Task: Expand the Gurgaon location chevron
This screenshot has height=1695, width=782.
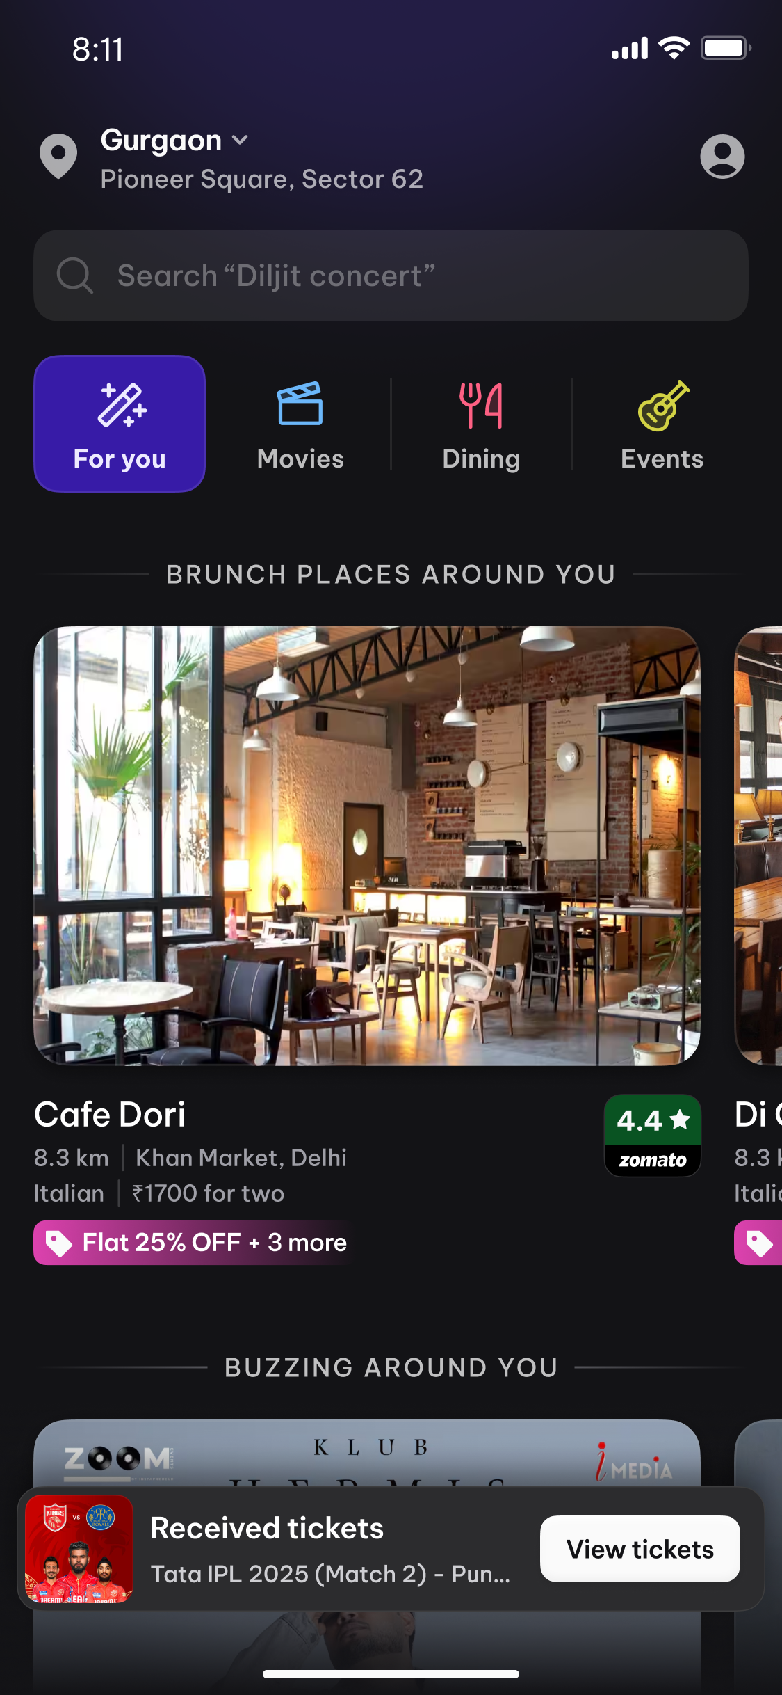Action: coord(240,141)
